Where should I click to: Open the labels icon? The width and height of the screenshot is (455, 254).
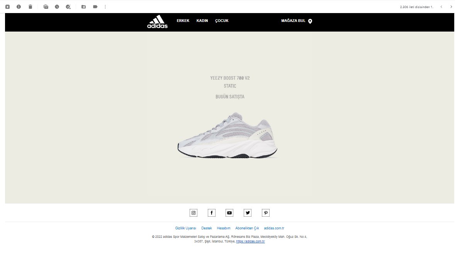95,7
